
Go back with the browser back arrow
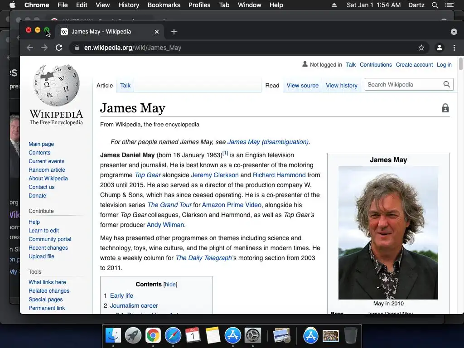[30, 48]
